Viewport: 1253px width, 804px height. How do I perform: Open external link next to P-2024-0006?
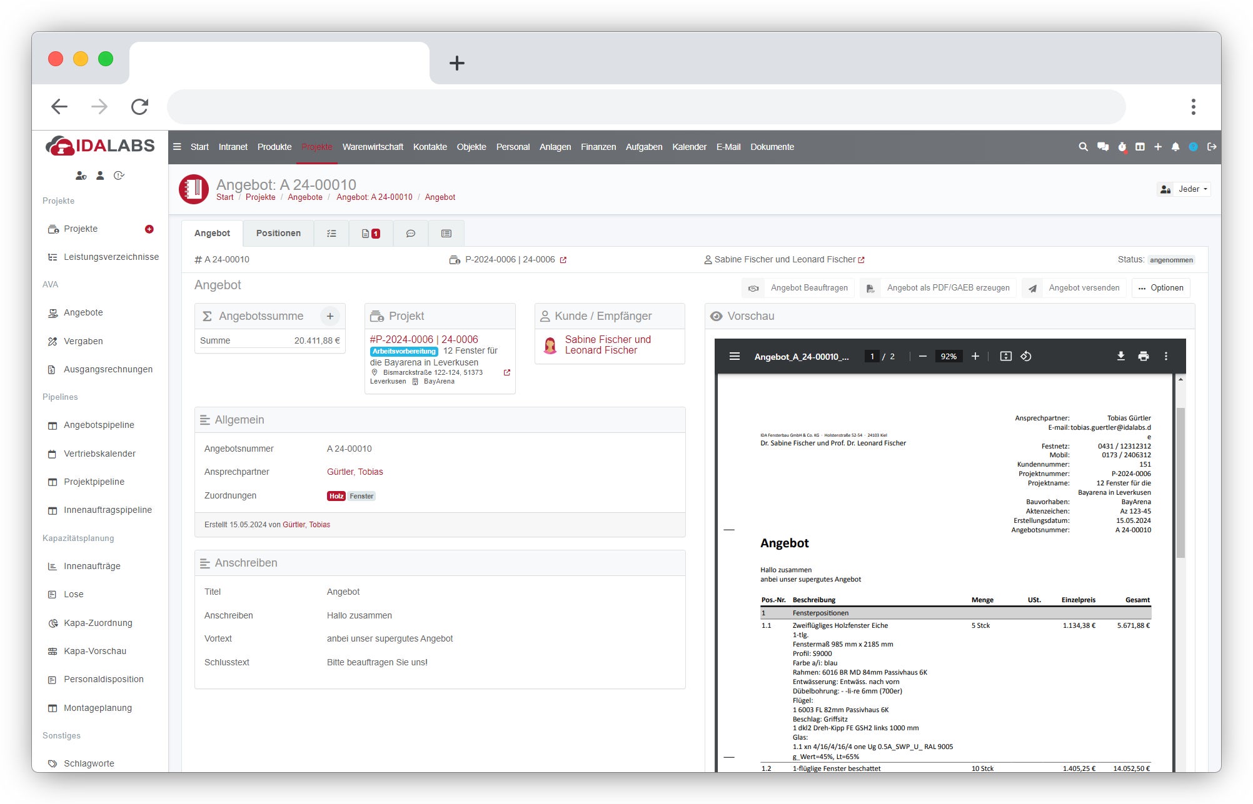(x=563, y=260)
